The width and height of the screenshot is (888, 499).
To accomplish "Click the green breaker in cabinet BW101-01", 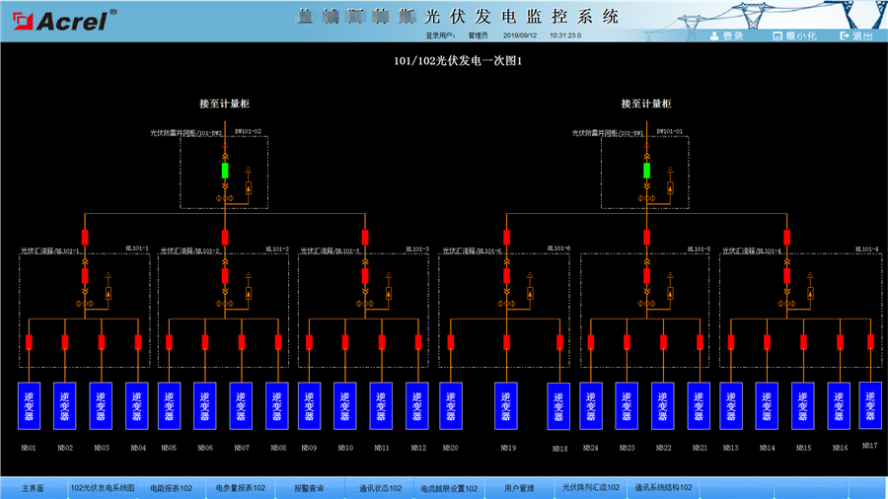I will tap(647, 171).
